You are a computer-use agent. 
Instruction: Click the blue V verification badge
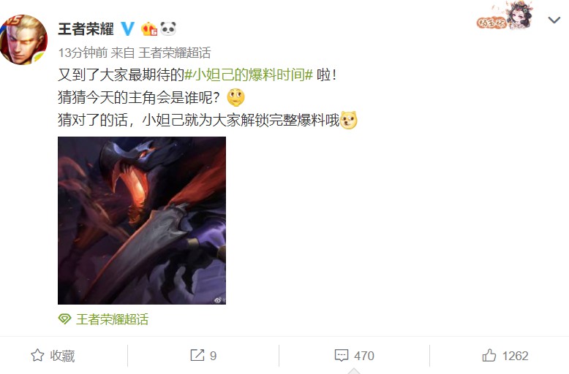tap(127, 28)
